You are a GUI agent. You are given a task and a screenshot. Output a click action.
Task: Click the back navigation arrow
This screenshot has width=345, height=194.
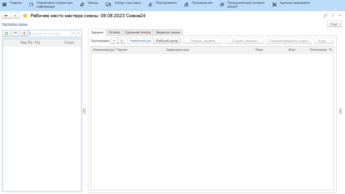click(x=6, y=16)
